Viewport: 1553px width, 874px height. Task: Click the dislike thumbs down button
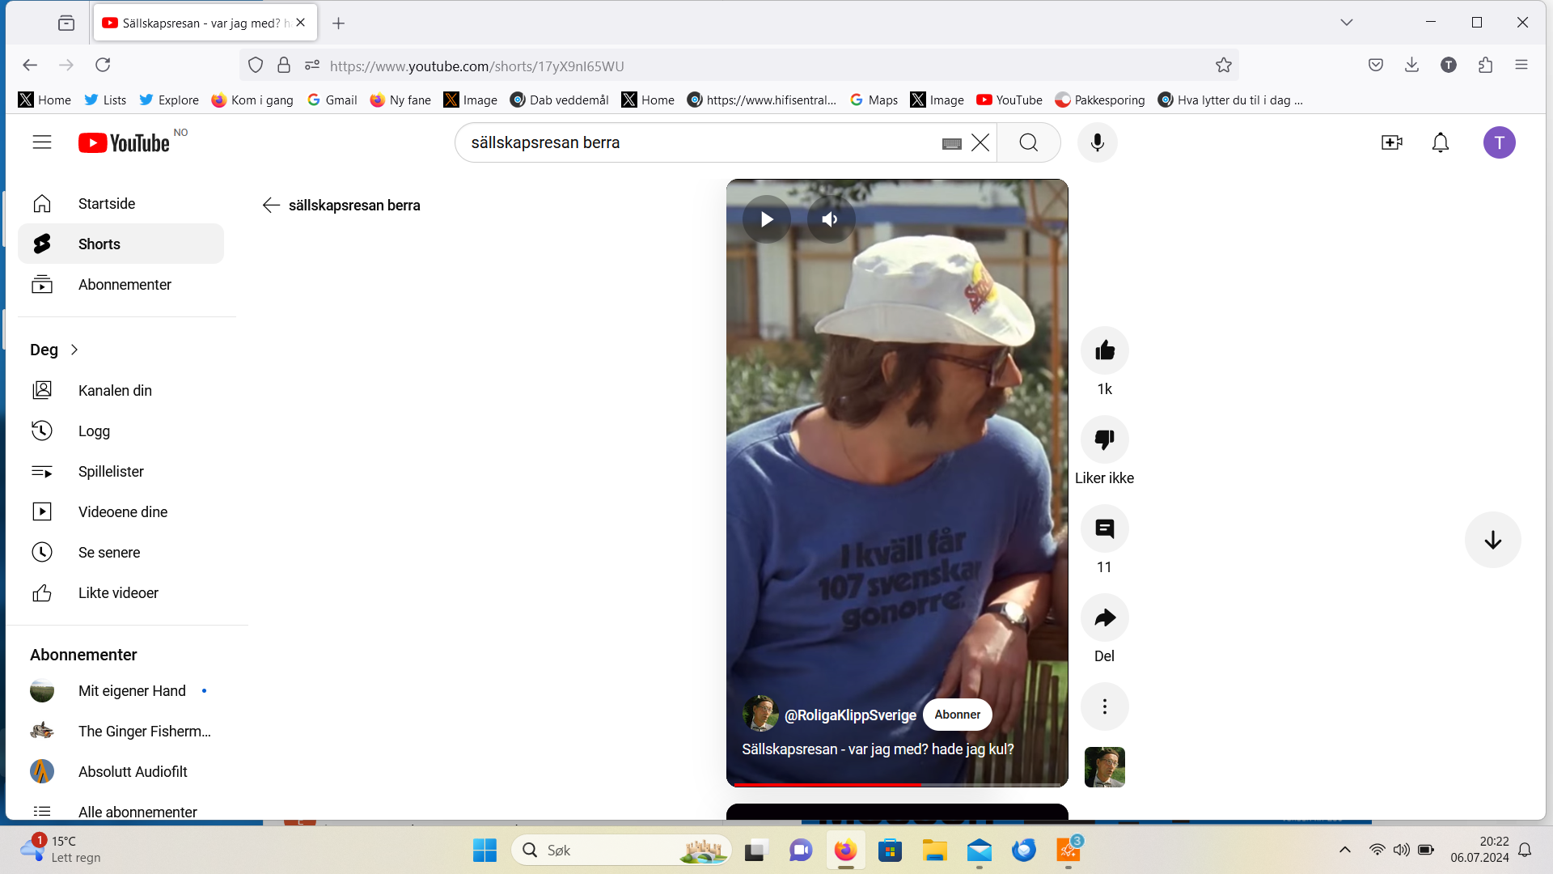tap(1104, 439)
